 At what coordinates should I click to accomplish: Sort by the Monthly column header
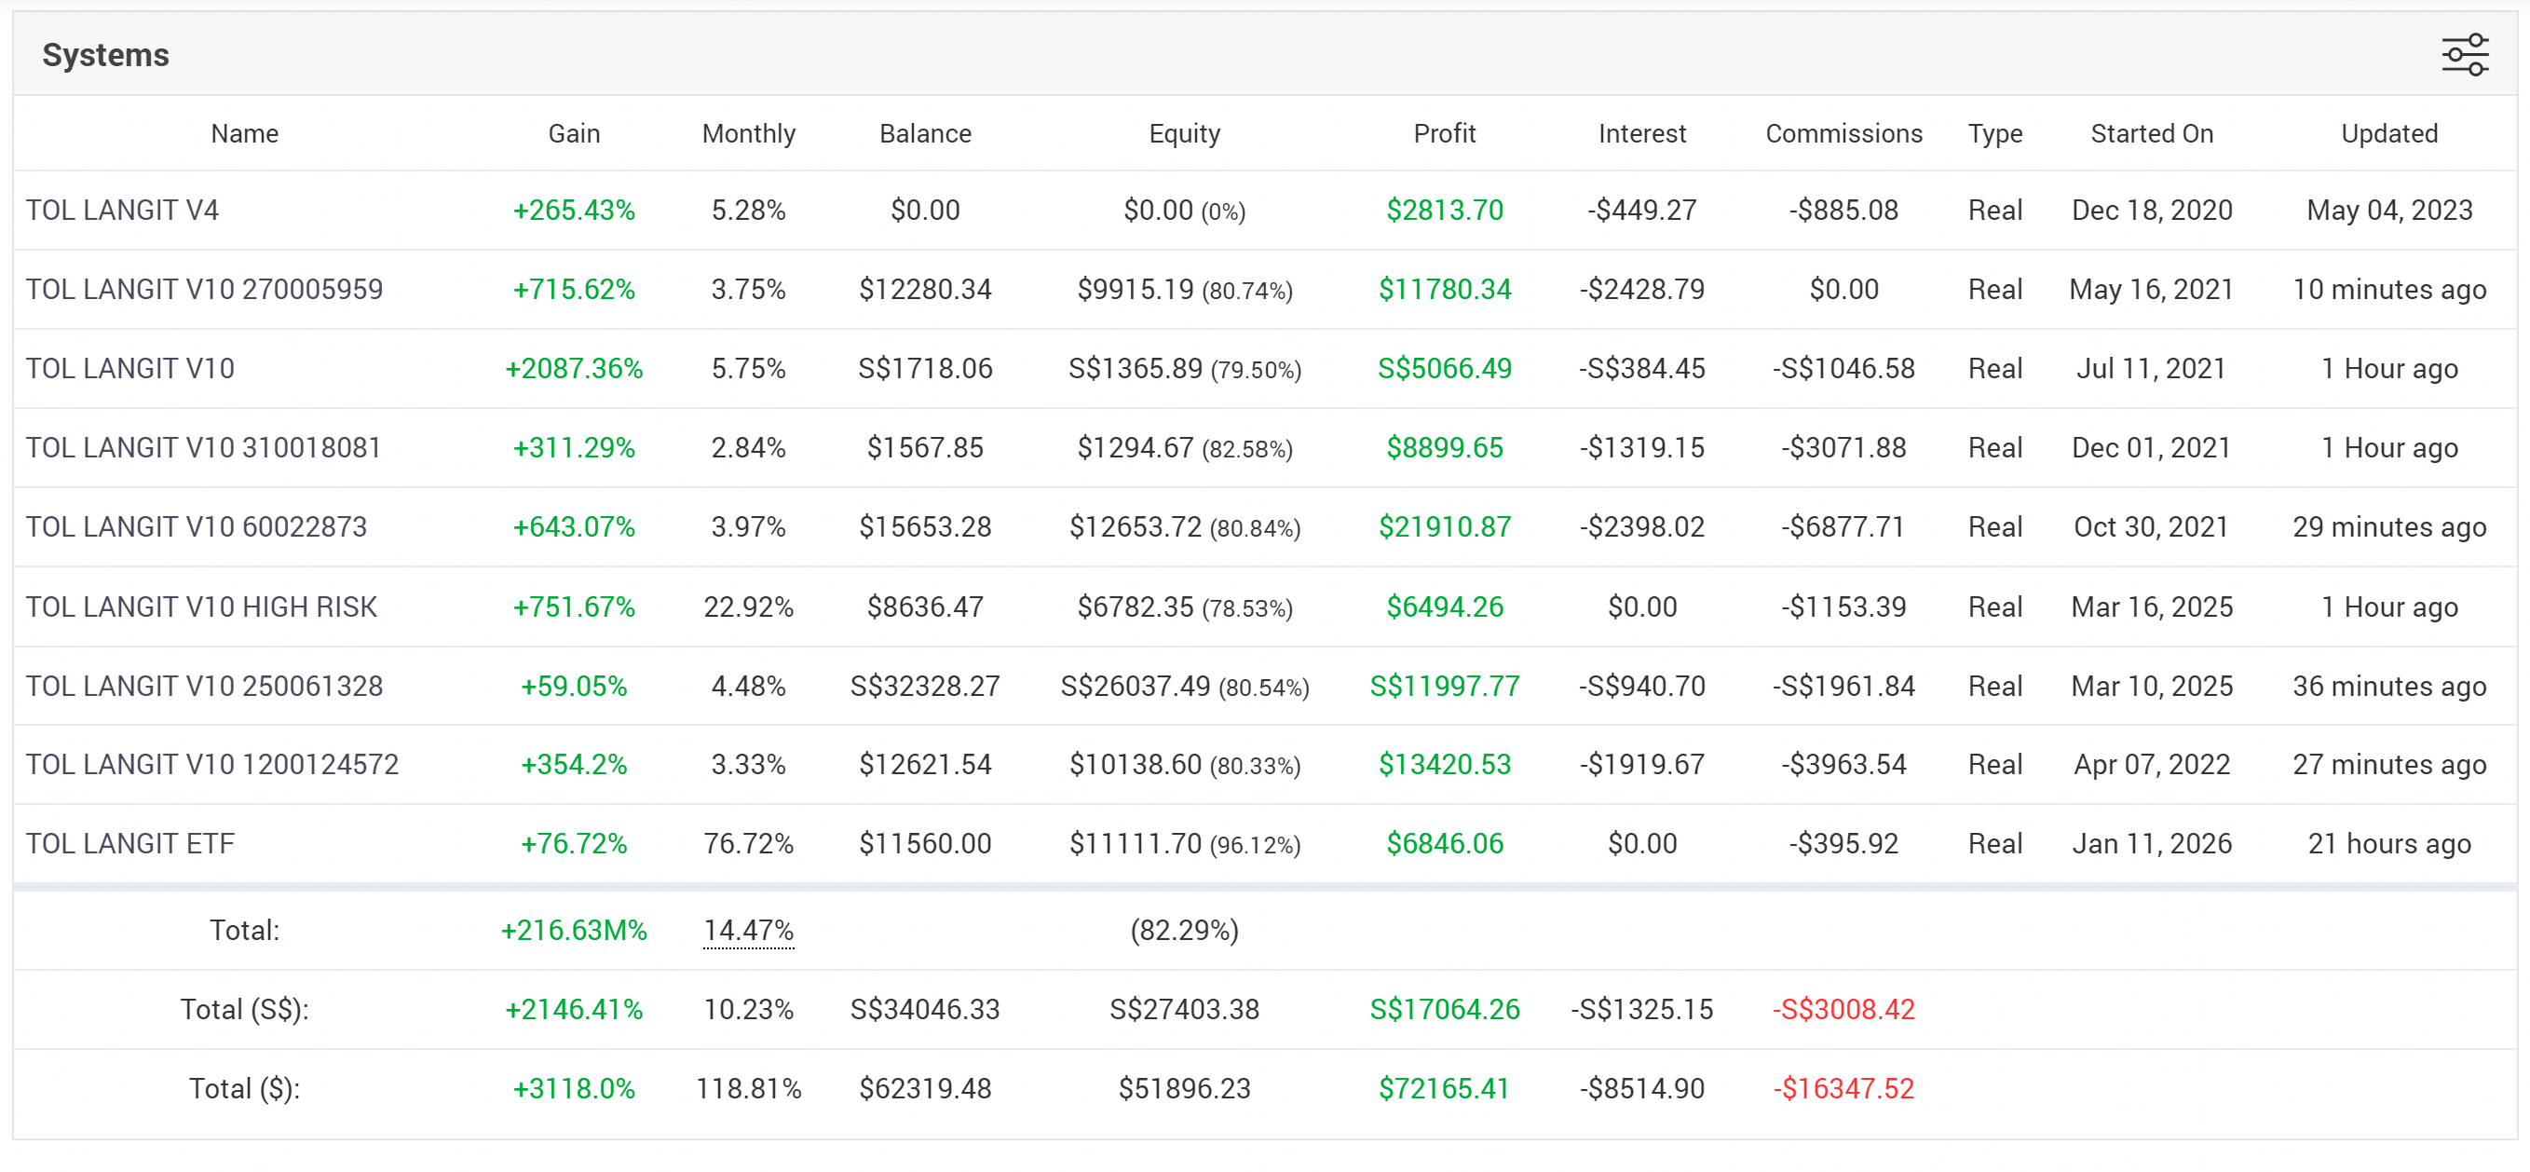(x=748, y=133)
